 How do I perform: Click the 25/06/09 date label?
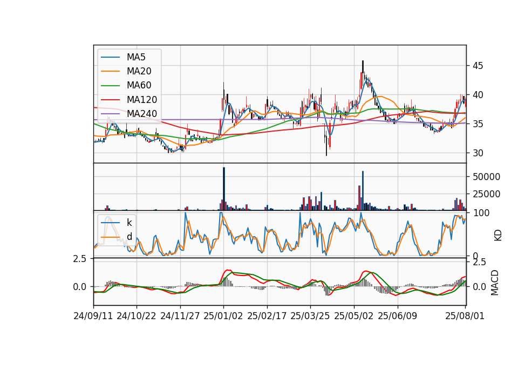click(x=398, y=316)
